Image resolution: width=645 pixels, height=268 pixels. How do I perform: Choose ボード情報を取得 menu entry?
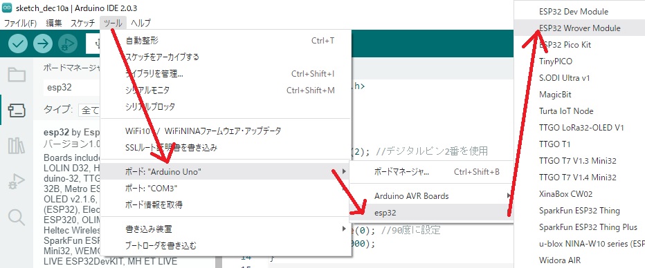click(x=226, y=204)
